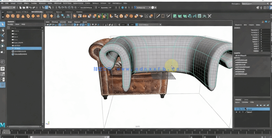Create a new scene from status line

[x=20, y=7]
